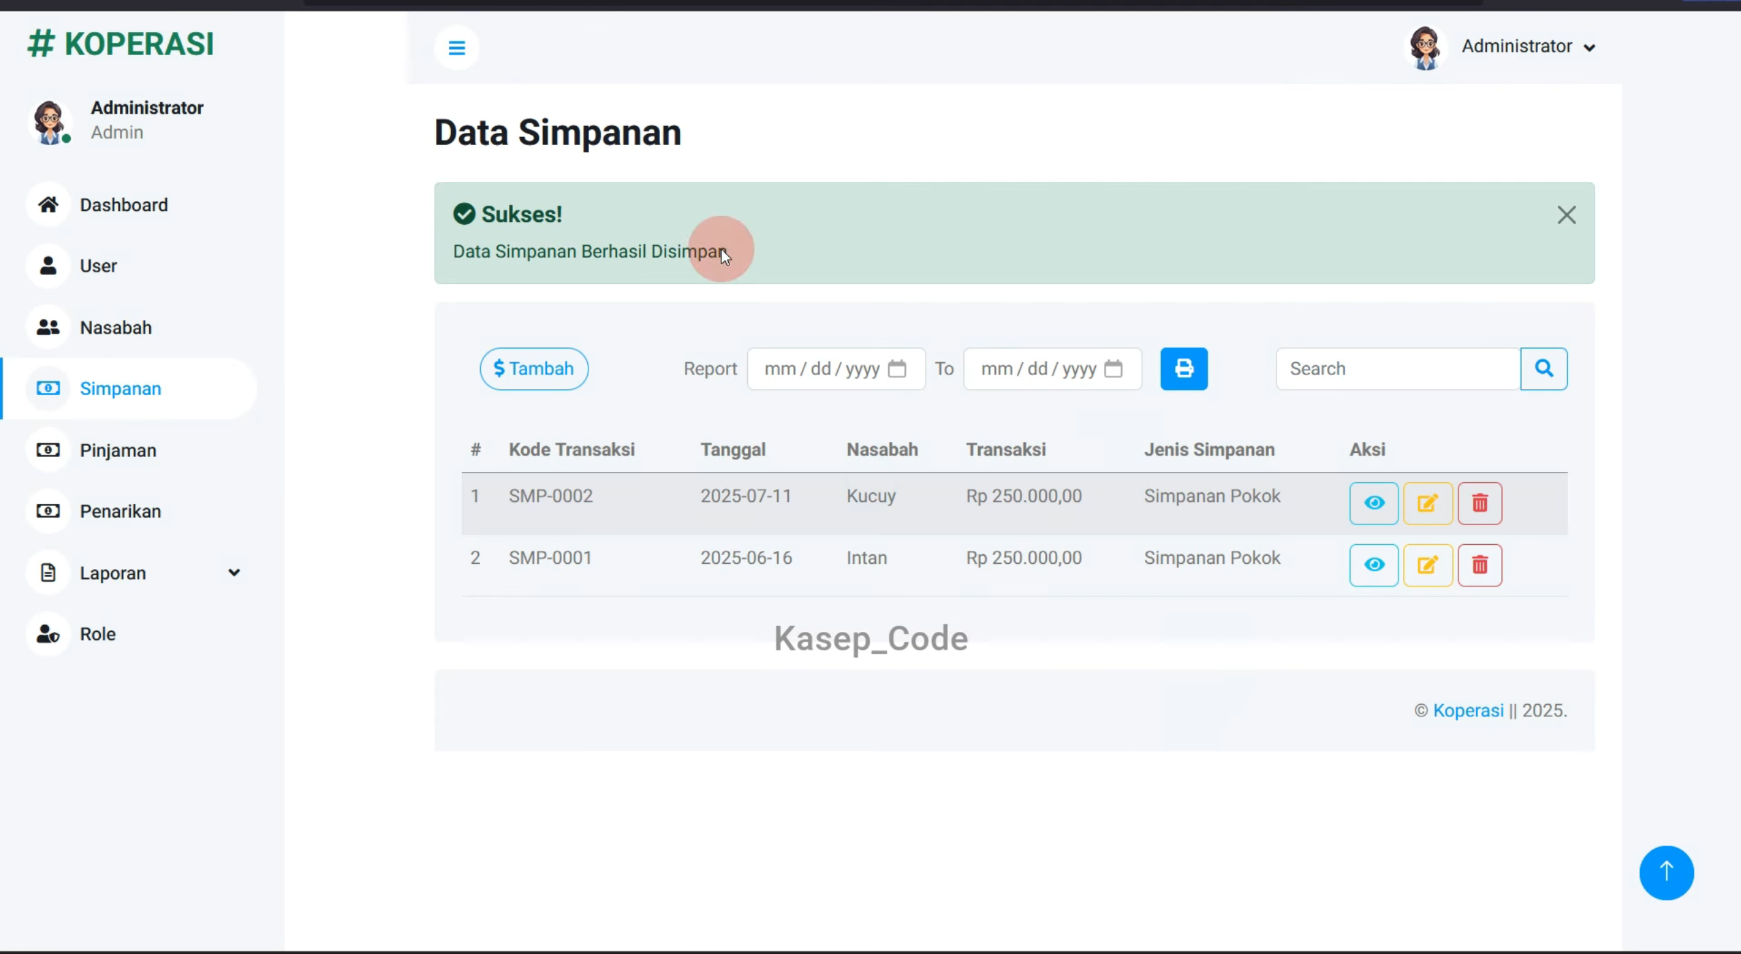
Task: Click the KOPERASI logo heading
Action: coord(121,44)
